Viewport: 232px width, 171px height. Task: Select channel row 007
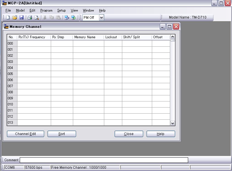pyautogui.click(x=89, y=86)
